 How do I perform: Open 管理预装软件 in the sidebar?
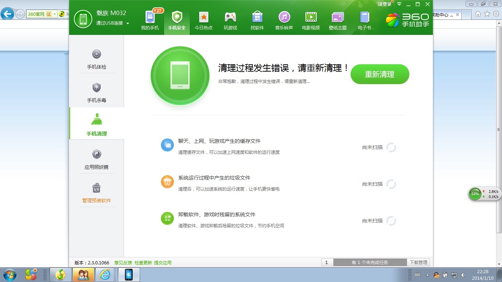click(97, 193)
